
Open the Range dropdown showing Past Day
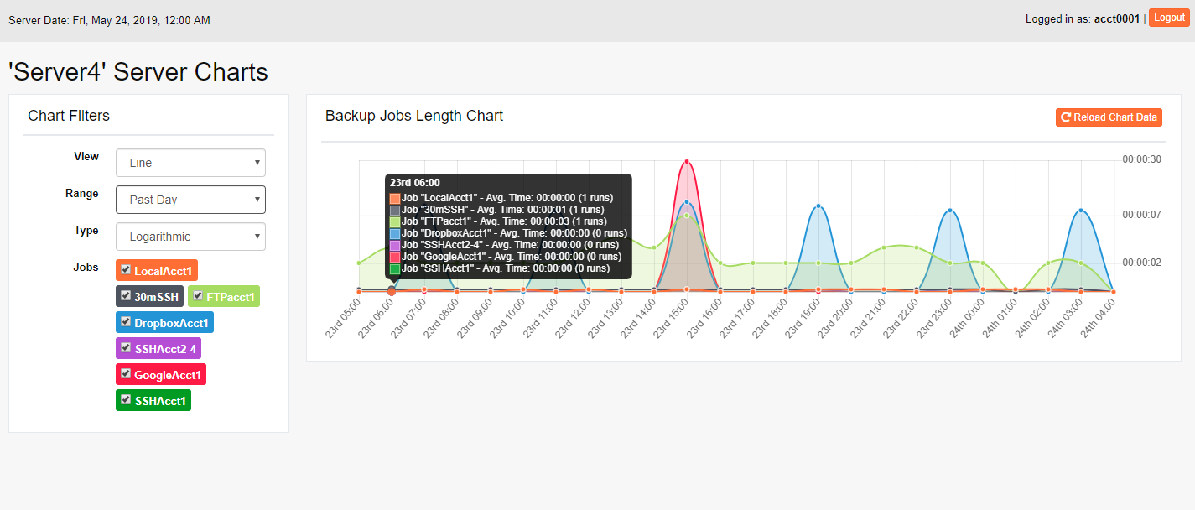190,200
